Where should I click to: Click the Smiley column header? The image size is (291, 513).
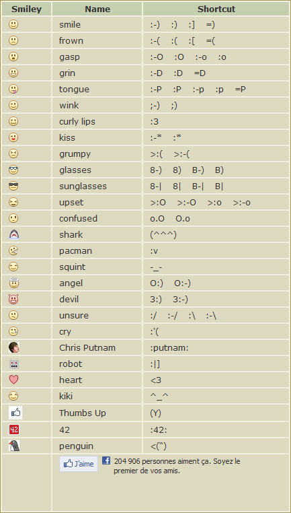point(26,9)
